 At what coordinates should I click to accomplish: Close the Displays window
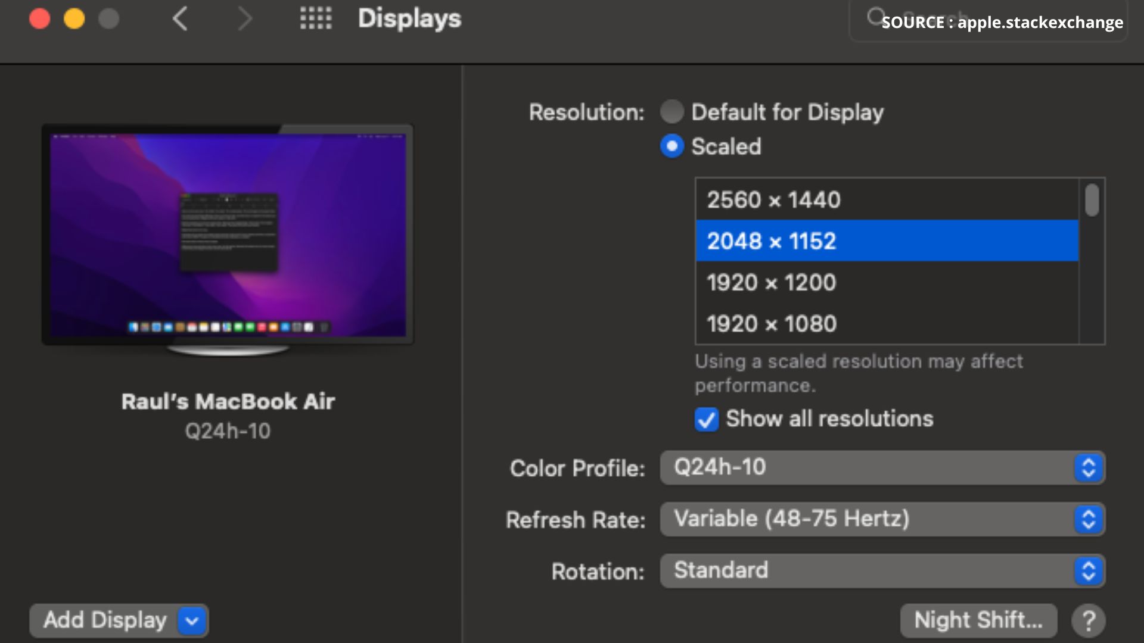[x=40, y=18]
